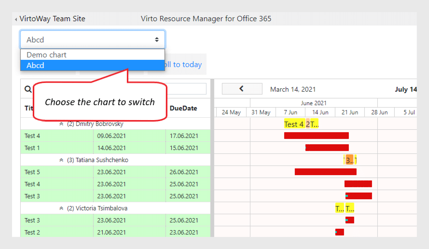Viewport: 429px width, 249px height.
Task: Click the red Gantt bar for Test 2
Action: point(340,232)
